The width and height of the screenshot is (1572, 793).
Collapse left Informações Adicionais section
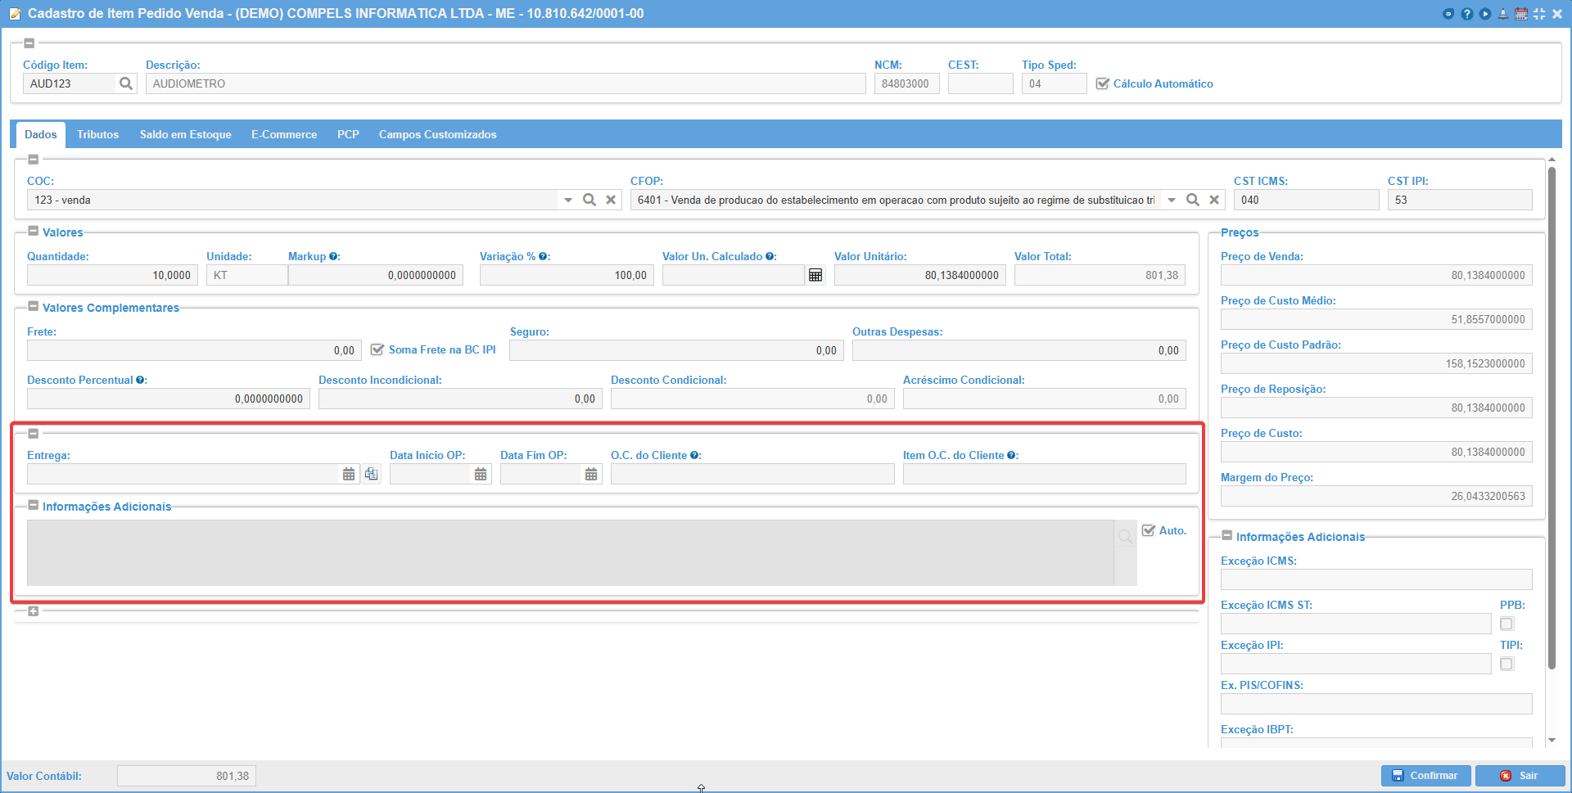tap(34, 505)
